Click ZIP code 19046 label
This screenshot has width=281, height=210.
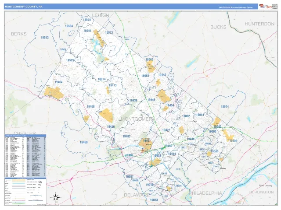tap(215, 151)
